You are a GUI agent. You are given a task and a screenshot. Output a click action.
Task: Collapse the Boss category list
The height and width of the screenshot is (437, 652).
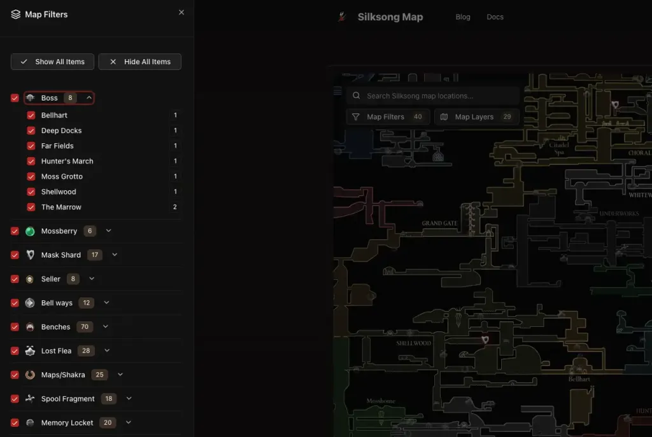click(x=89, y=97)
